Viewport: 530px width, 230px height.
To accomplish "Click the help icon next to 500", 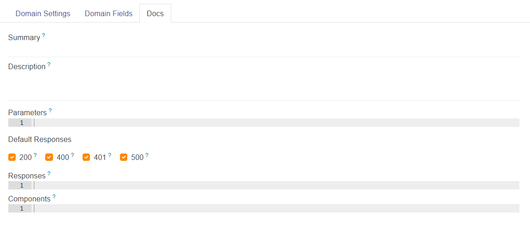I will (147, 155).
